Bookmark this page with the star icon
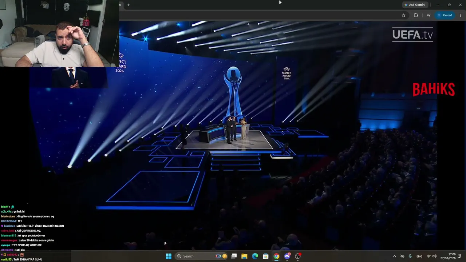This screenshot has height=262, width=466. pos(403,15)
